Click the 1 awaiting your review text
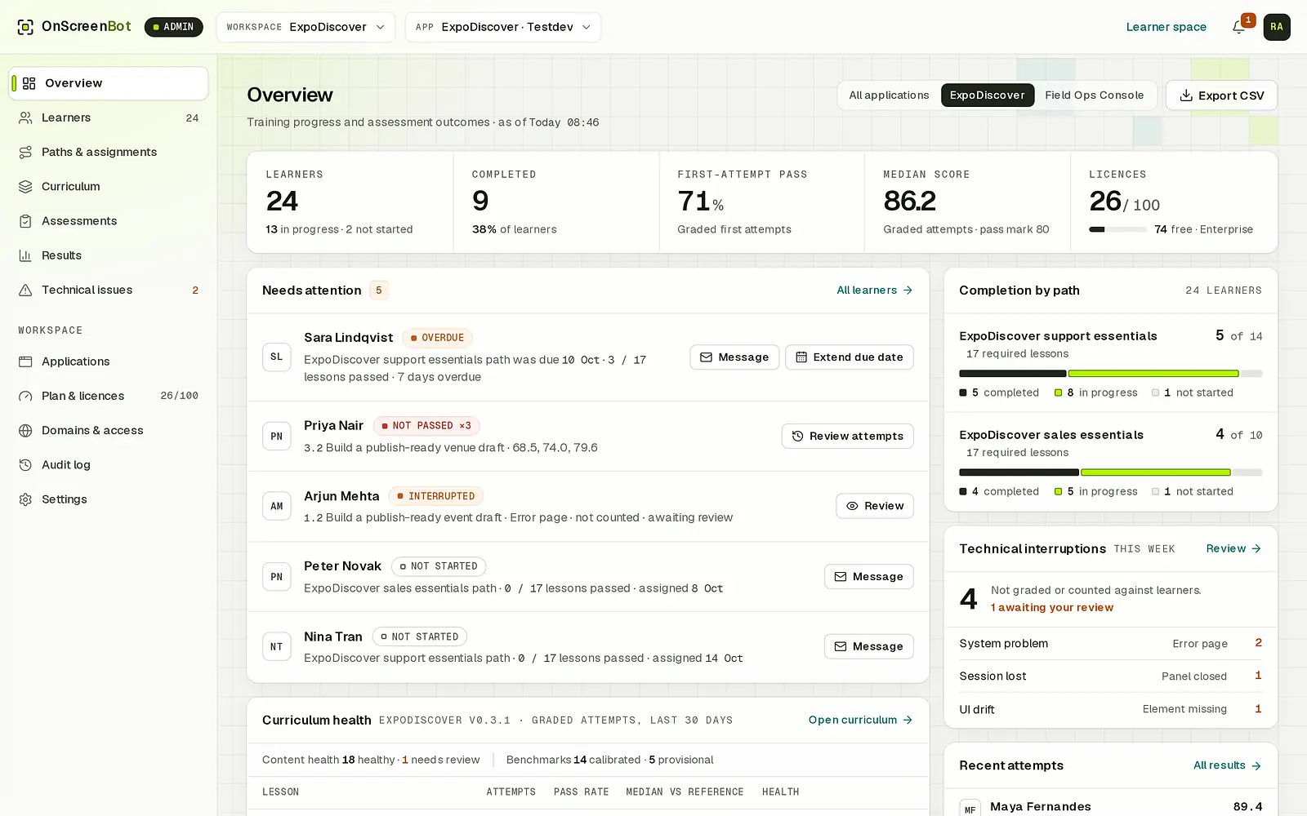1307x816 pixels. [1052, 608]
